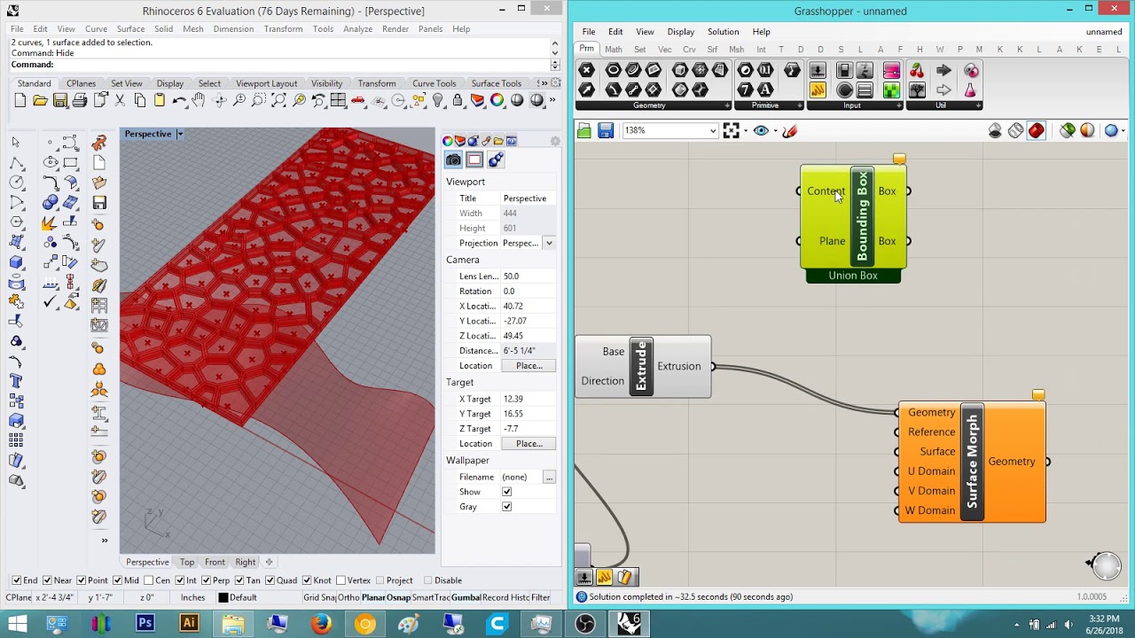
Task: Click the cherry icon in the Util panel
Action: 917,70
